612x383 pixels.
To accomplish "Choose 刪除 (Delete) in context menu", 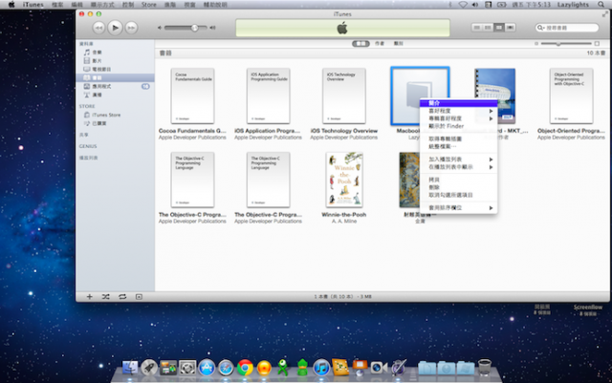I will (x=458, y=187).
